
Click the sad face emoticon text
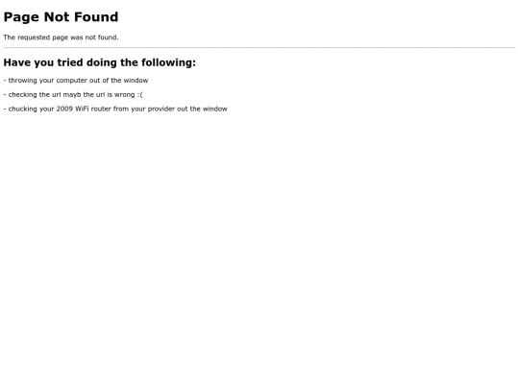[139, 94]
